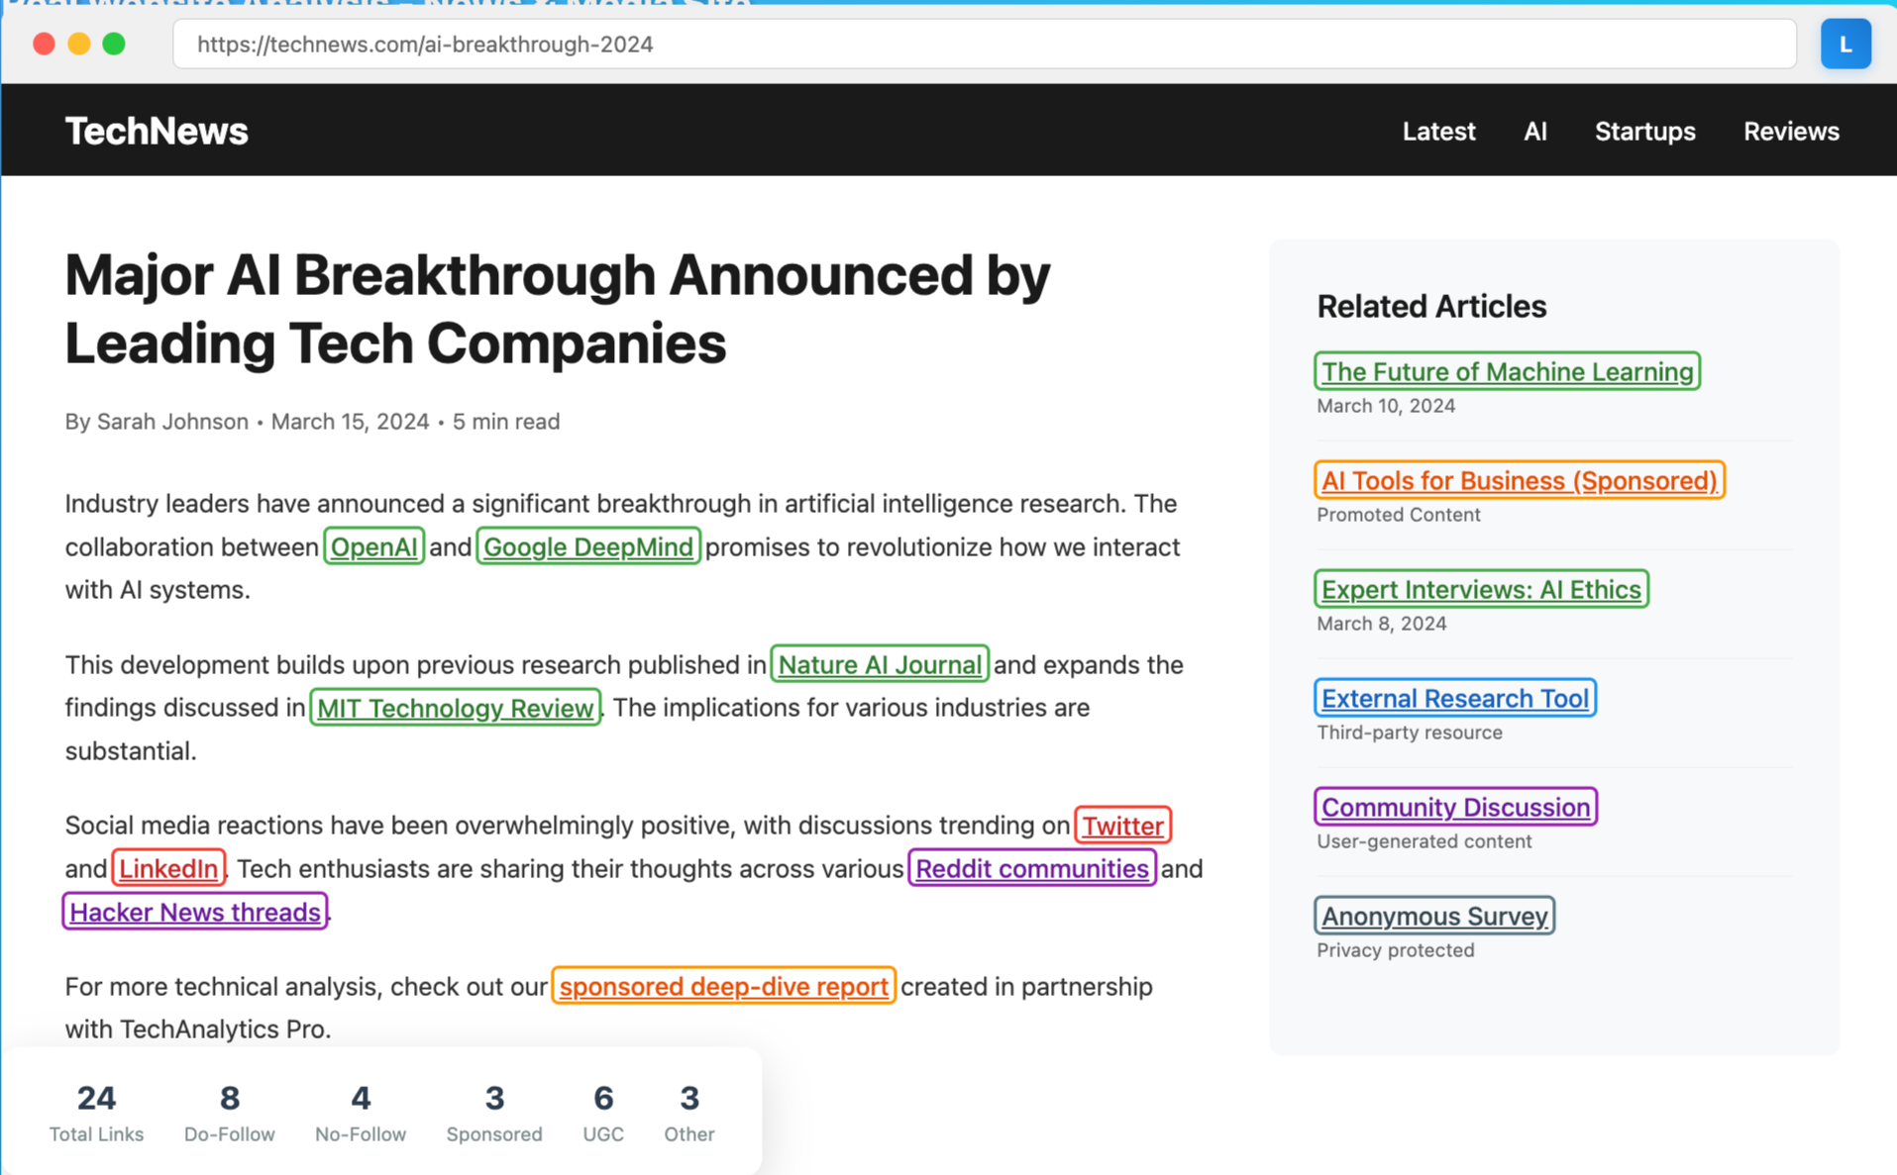
Task: Click the article headline text
Action: 558,309
